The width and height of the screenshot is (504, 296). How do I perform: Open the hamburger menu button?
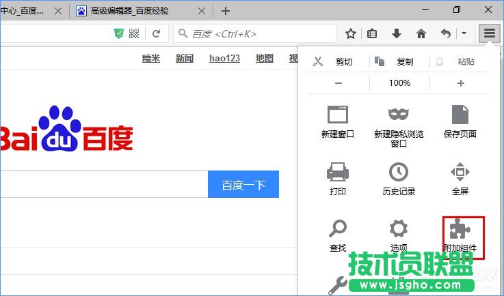[x=489, y=33]
